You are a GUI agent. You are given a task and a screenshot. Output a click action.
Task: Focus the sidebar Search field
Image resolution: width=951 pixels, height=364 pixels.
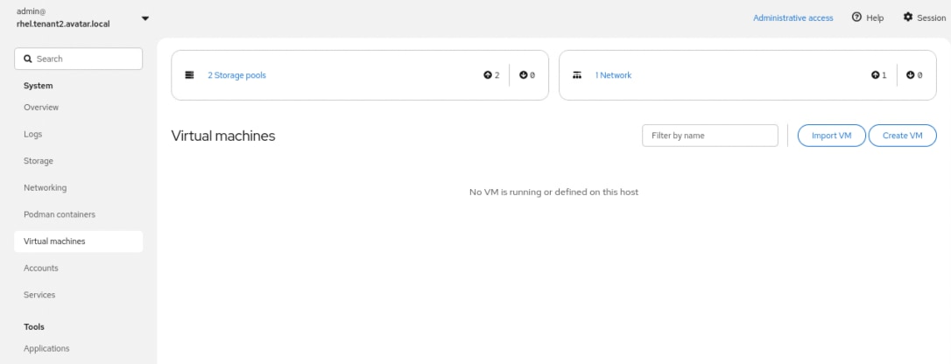(x=78, y=59)
